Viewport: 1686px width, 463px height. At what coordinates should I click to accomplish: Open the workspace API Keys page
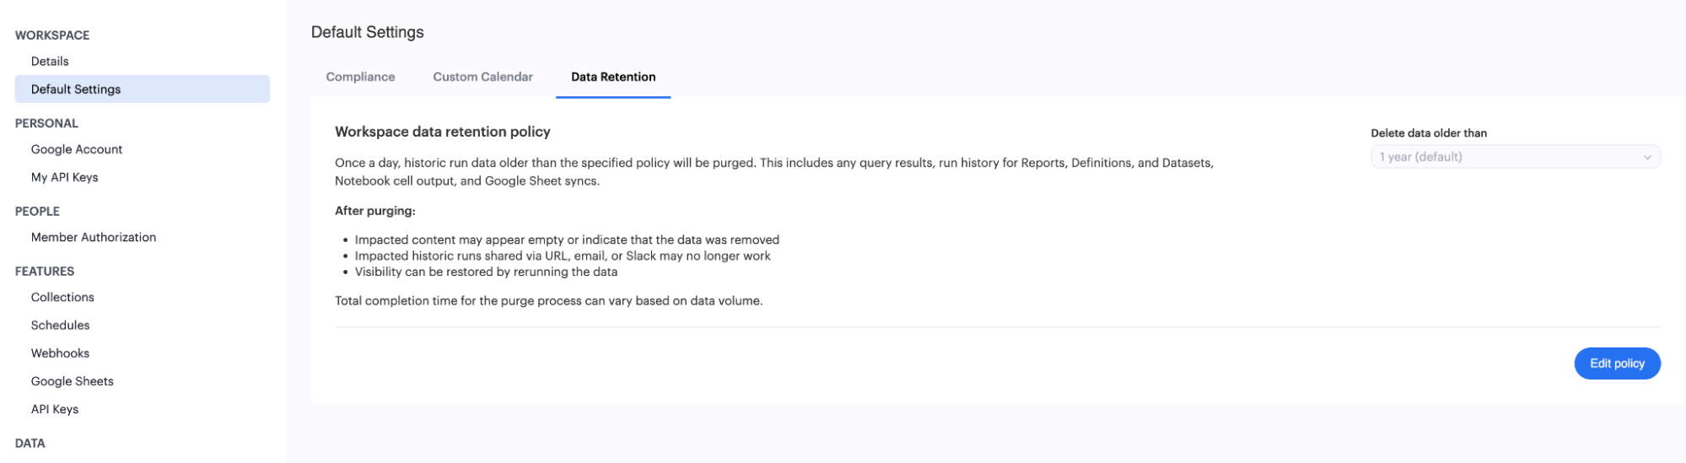pyautogui.click(x=55, y=409)
